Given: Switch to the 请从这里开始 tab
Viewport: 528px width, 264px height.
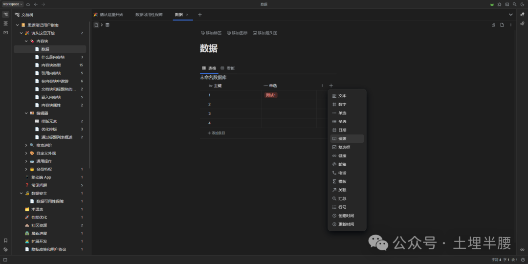Looking at the screenshot, I should coord(108,15).
